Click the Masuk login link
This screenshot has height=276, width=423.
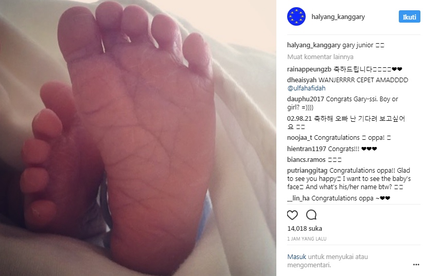tap(296, 257)
